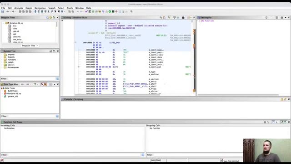Open the Data Type Manager menu dropdown arrow

click(x=55, y=84)
